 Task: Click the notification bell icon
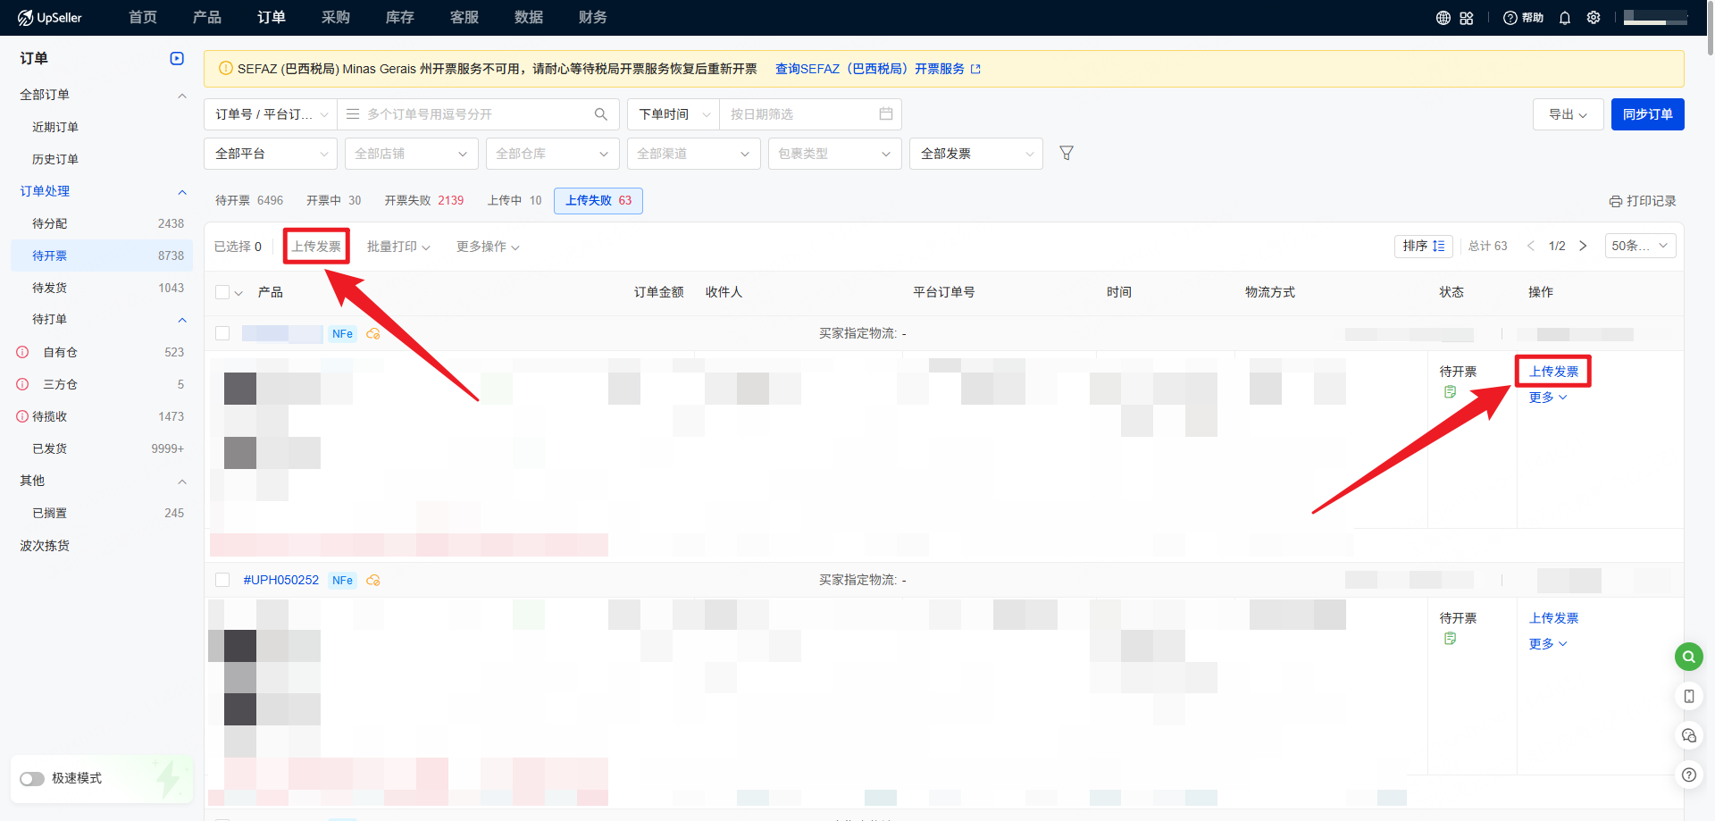tap(1565, 17)
